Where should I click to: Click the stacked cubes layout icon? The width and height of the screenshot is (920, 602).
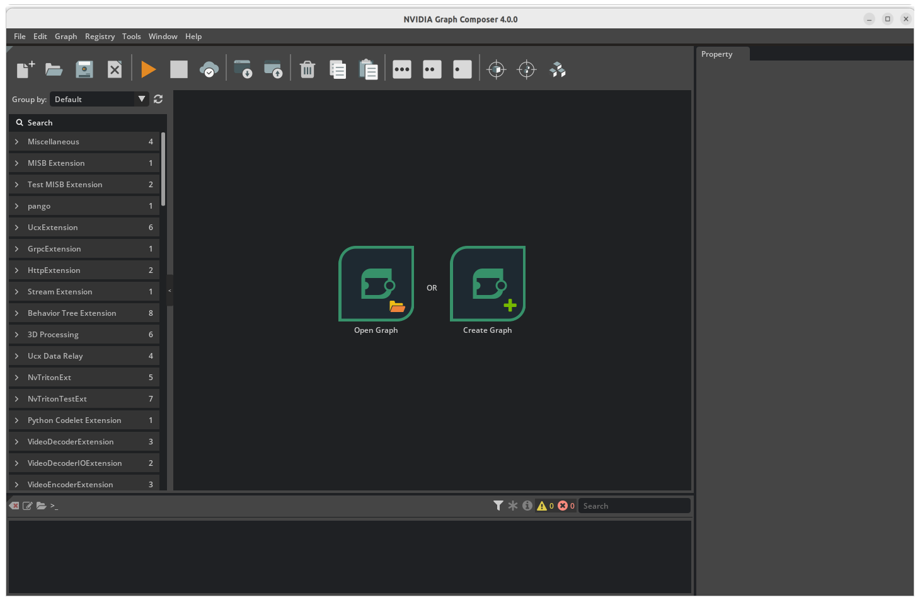point(558,69)
